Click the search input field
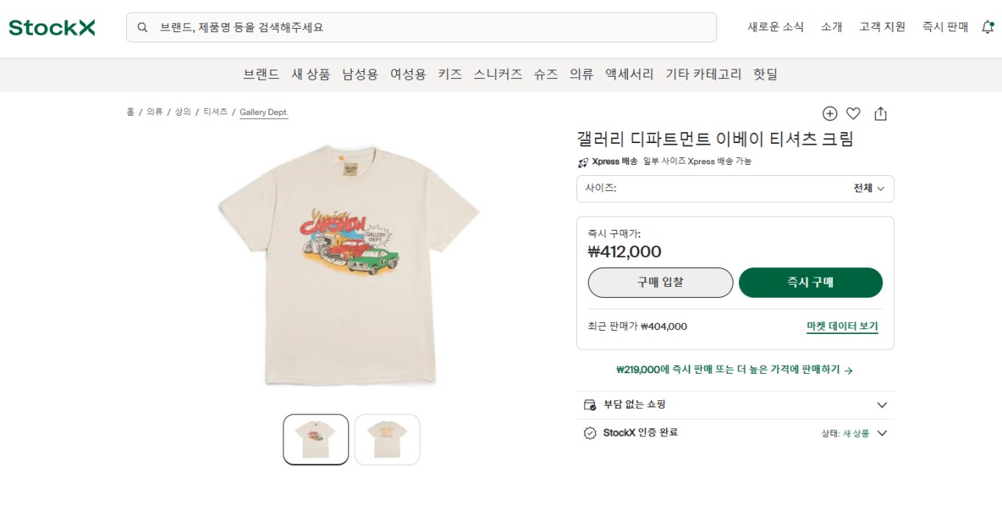Image resolution: width=1002 pixels, height=527 pixels. [x=423, y=27]
